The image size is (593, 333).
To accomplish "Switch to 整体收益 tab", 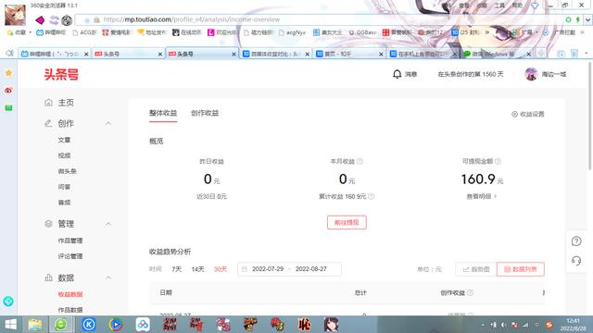I will click(x=163, y=113).
